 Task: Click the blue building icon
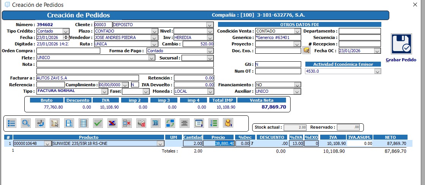tap(69, 123)
